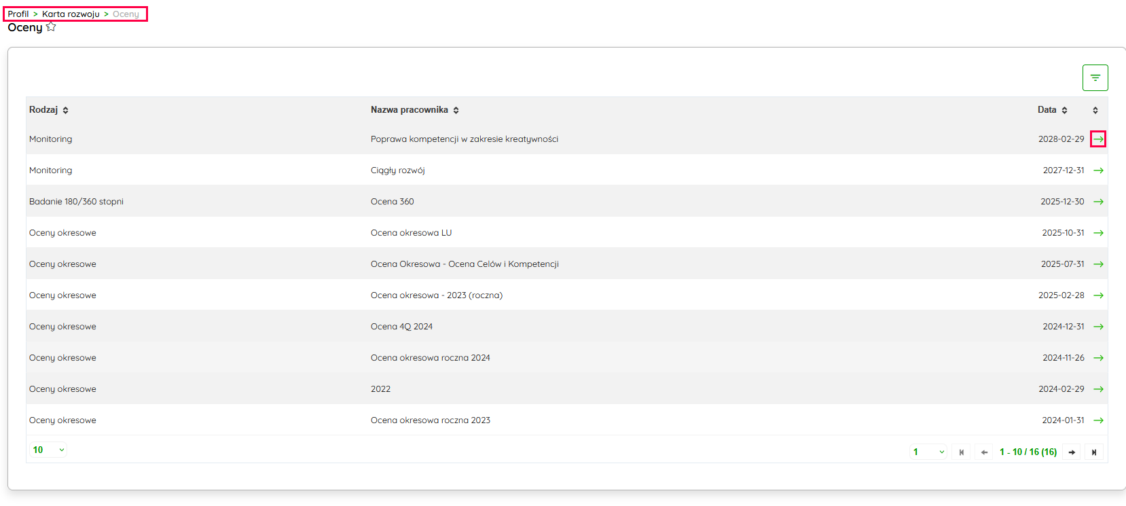Click Karta rozwoju breadcrumb link

click(71, 14)
